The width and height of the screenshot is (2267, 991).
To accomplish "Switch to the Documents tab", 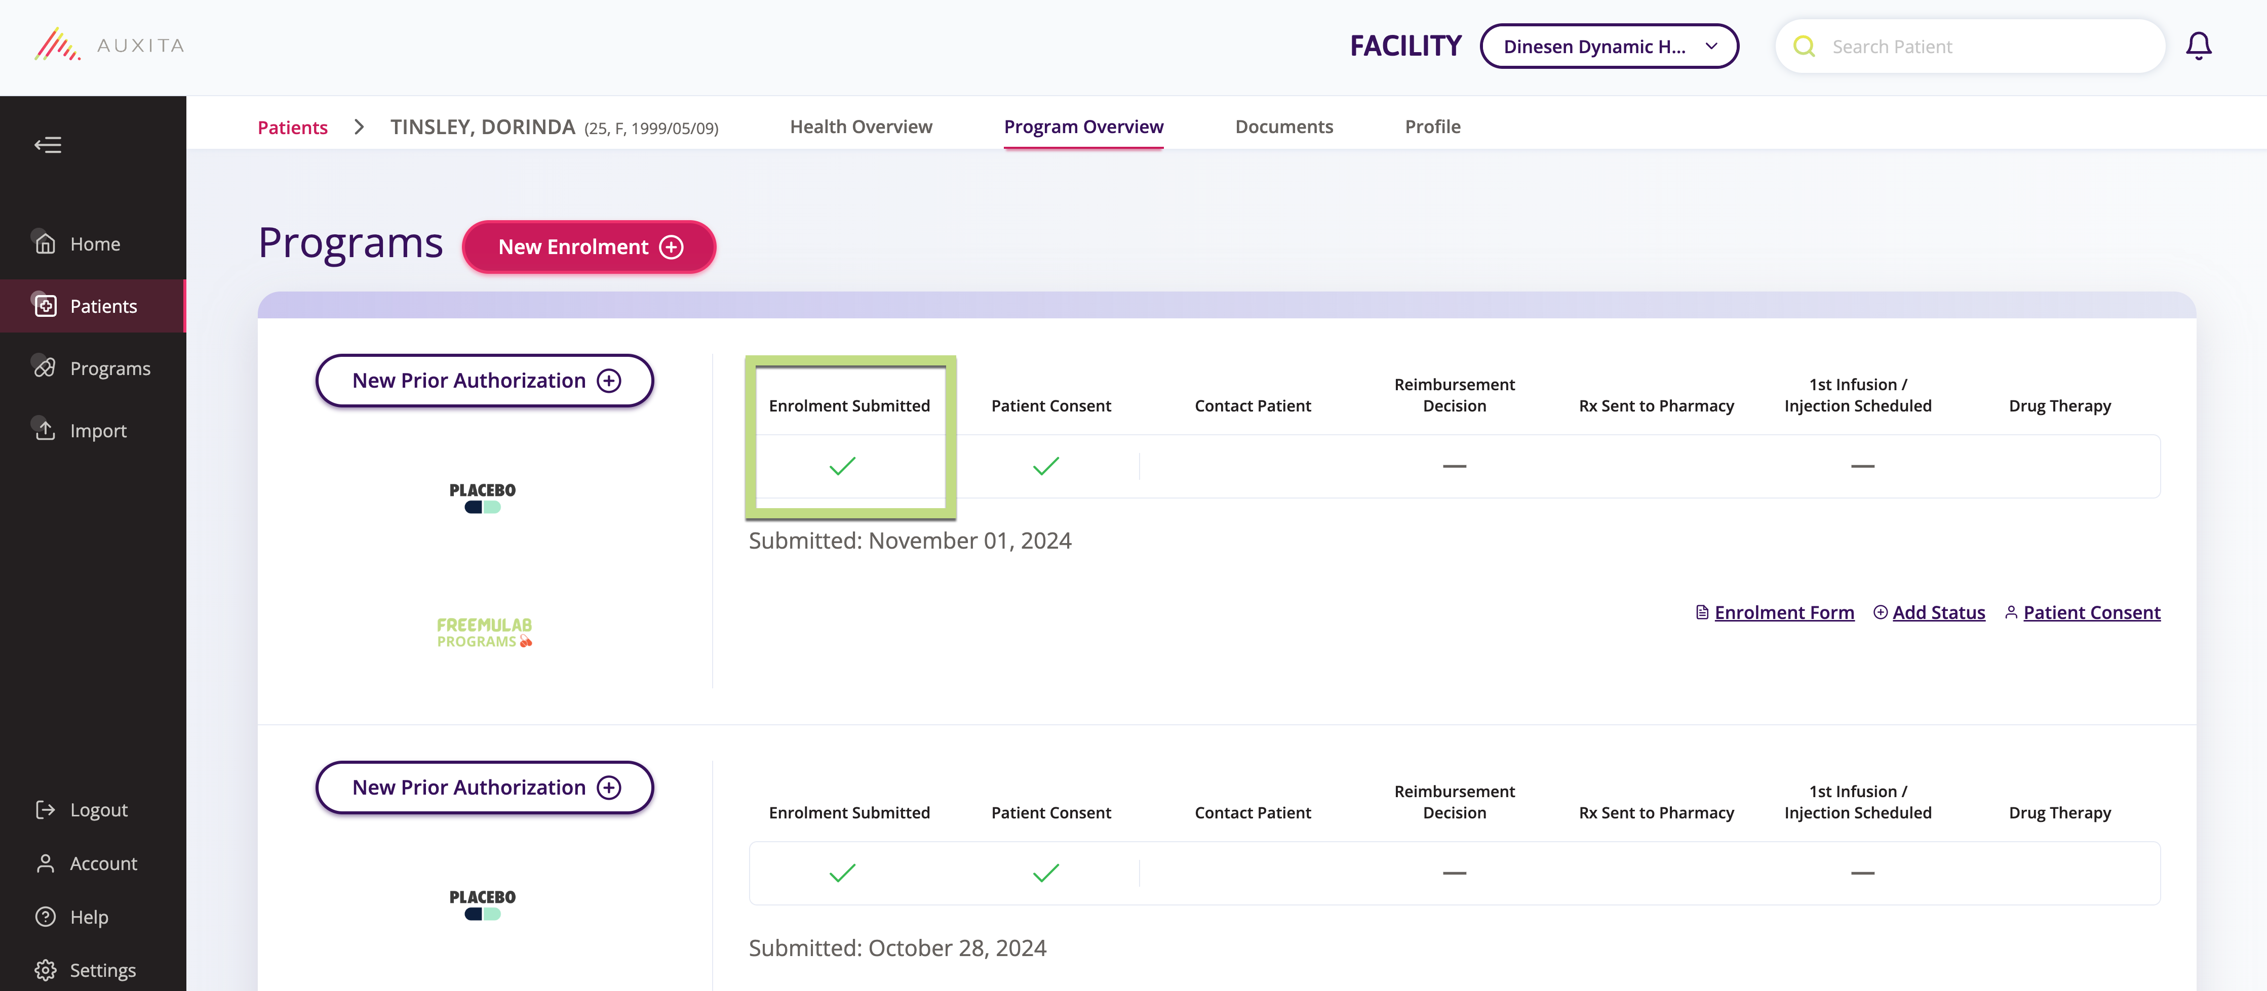I will (x=1283, y=127).
